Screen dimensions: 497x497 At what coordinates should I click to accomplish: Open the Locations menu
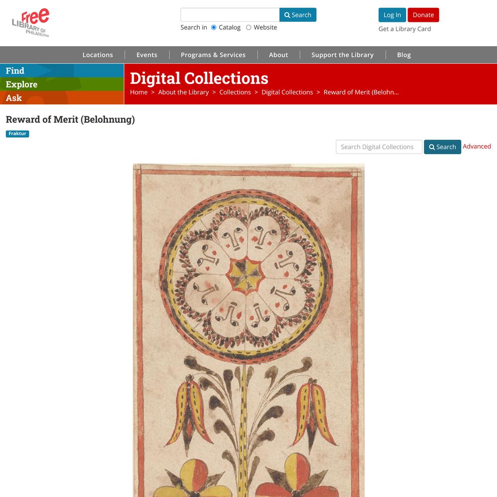click(97, 55)
